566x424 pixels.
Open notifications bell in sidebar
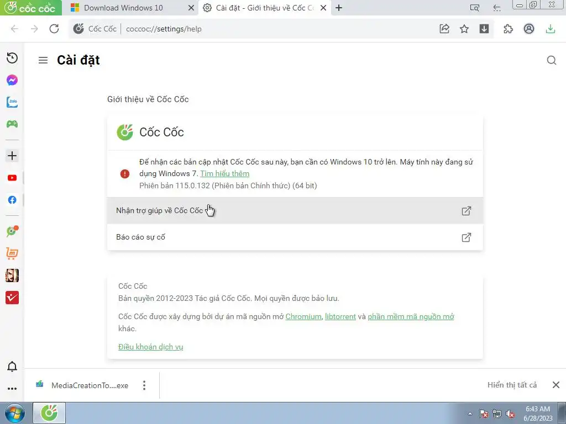pyautogui.click(x=12, y=367)
